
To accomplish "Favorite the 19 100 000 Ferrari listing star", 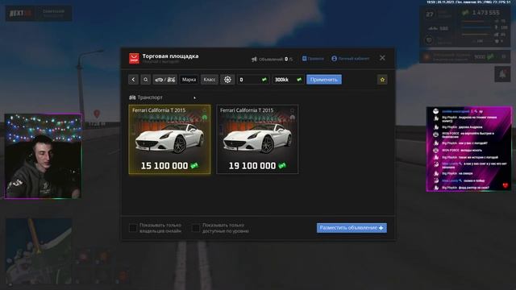I will 292,110.
